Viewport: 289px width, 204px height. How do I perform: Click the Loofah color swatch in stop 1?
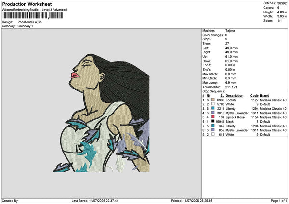click(x=212, y=100)
